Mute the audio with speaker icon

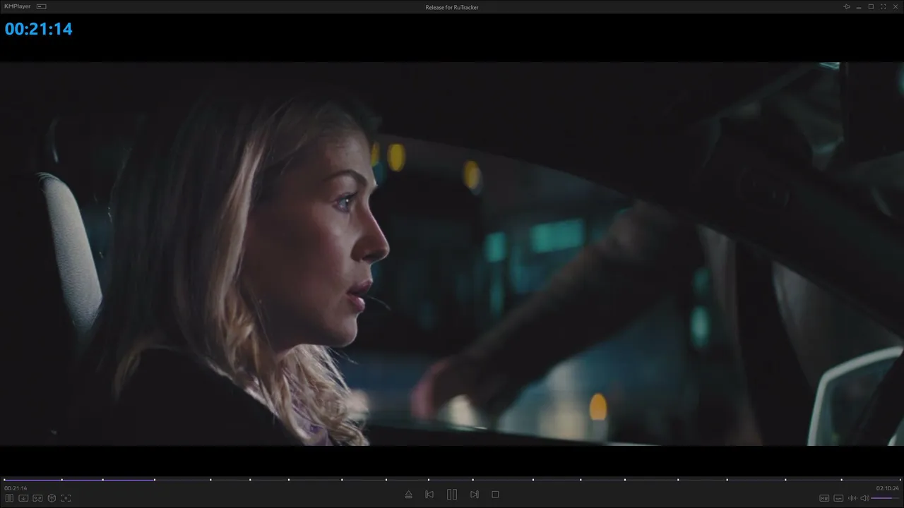864,498
